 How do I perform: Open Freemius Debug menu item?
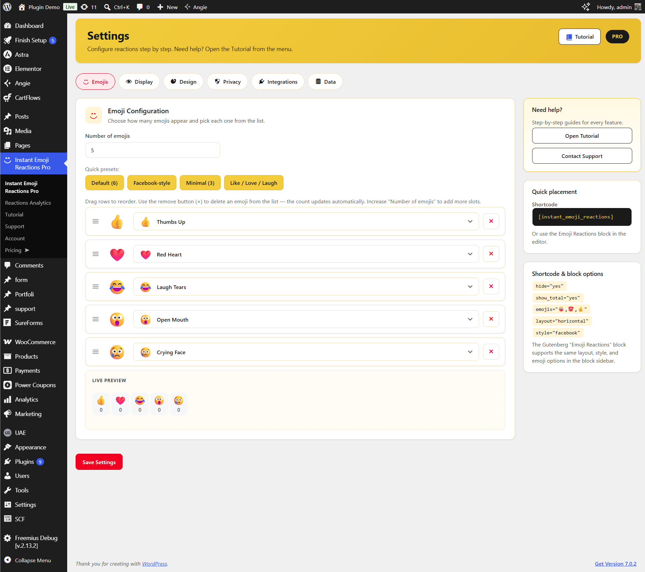[34, 541]
